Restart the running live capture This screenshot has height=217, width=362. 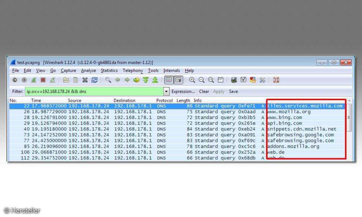52,80
